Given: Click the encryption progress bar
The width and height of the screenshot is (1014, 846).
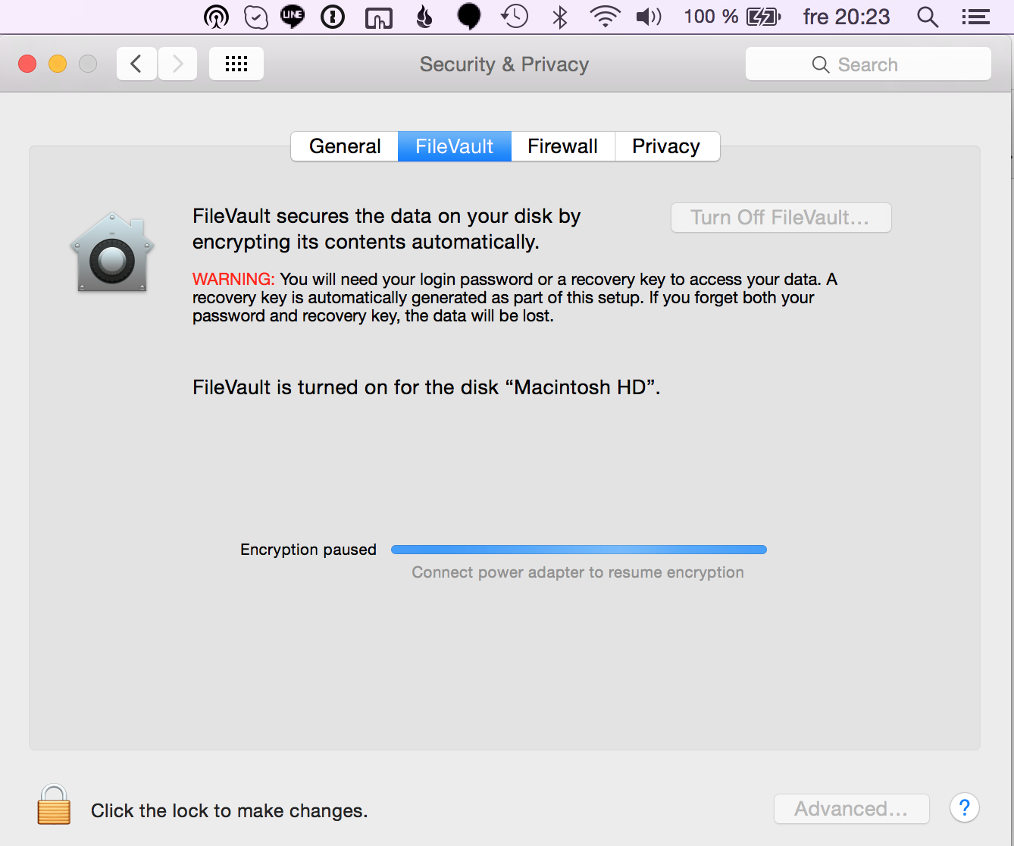Looking at the screenshot, I should 579,550.
